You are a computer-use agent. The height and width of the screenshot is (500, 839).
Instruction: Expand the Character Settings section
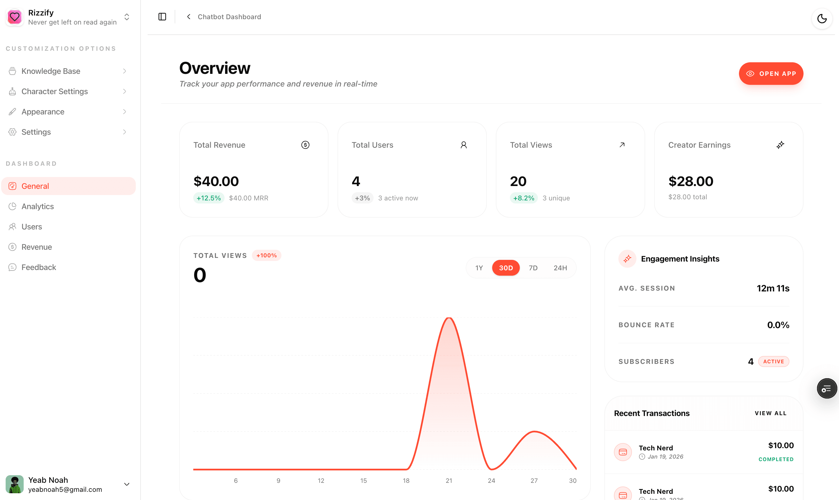point(124,91)
